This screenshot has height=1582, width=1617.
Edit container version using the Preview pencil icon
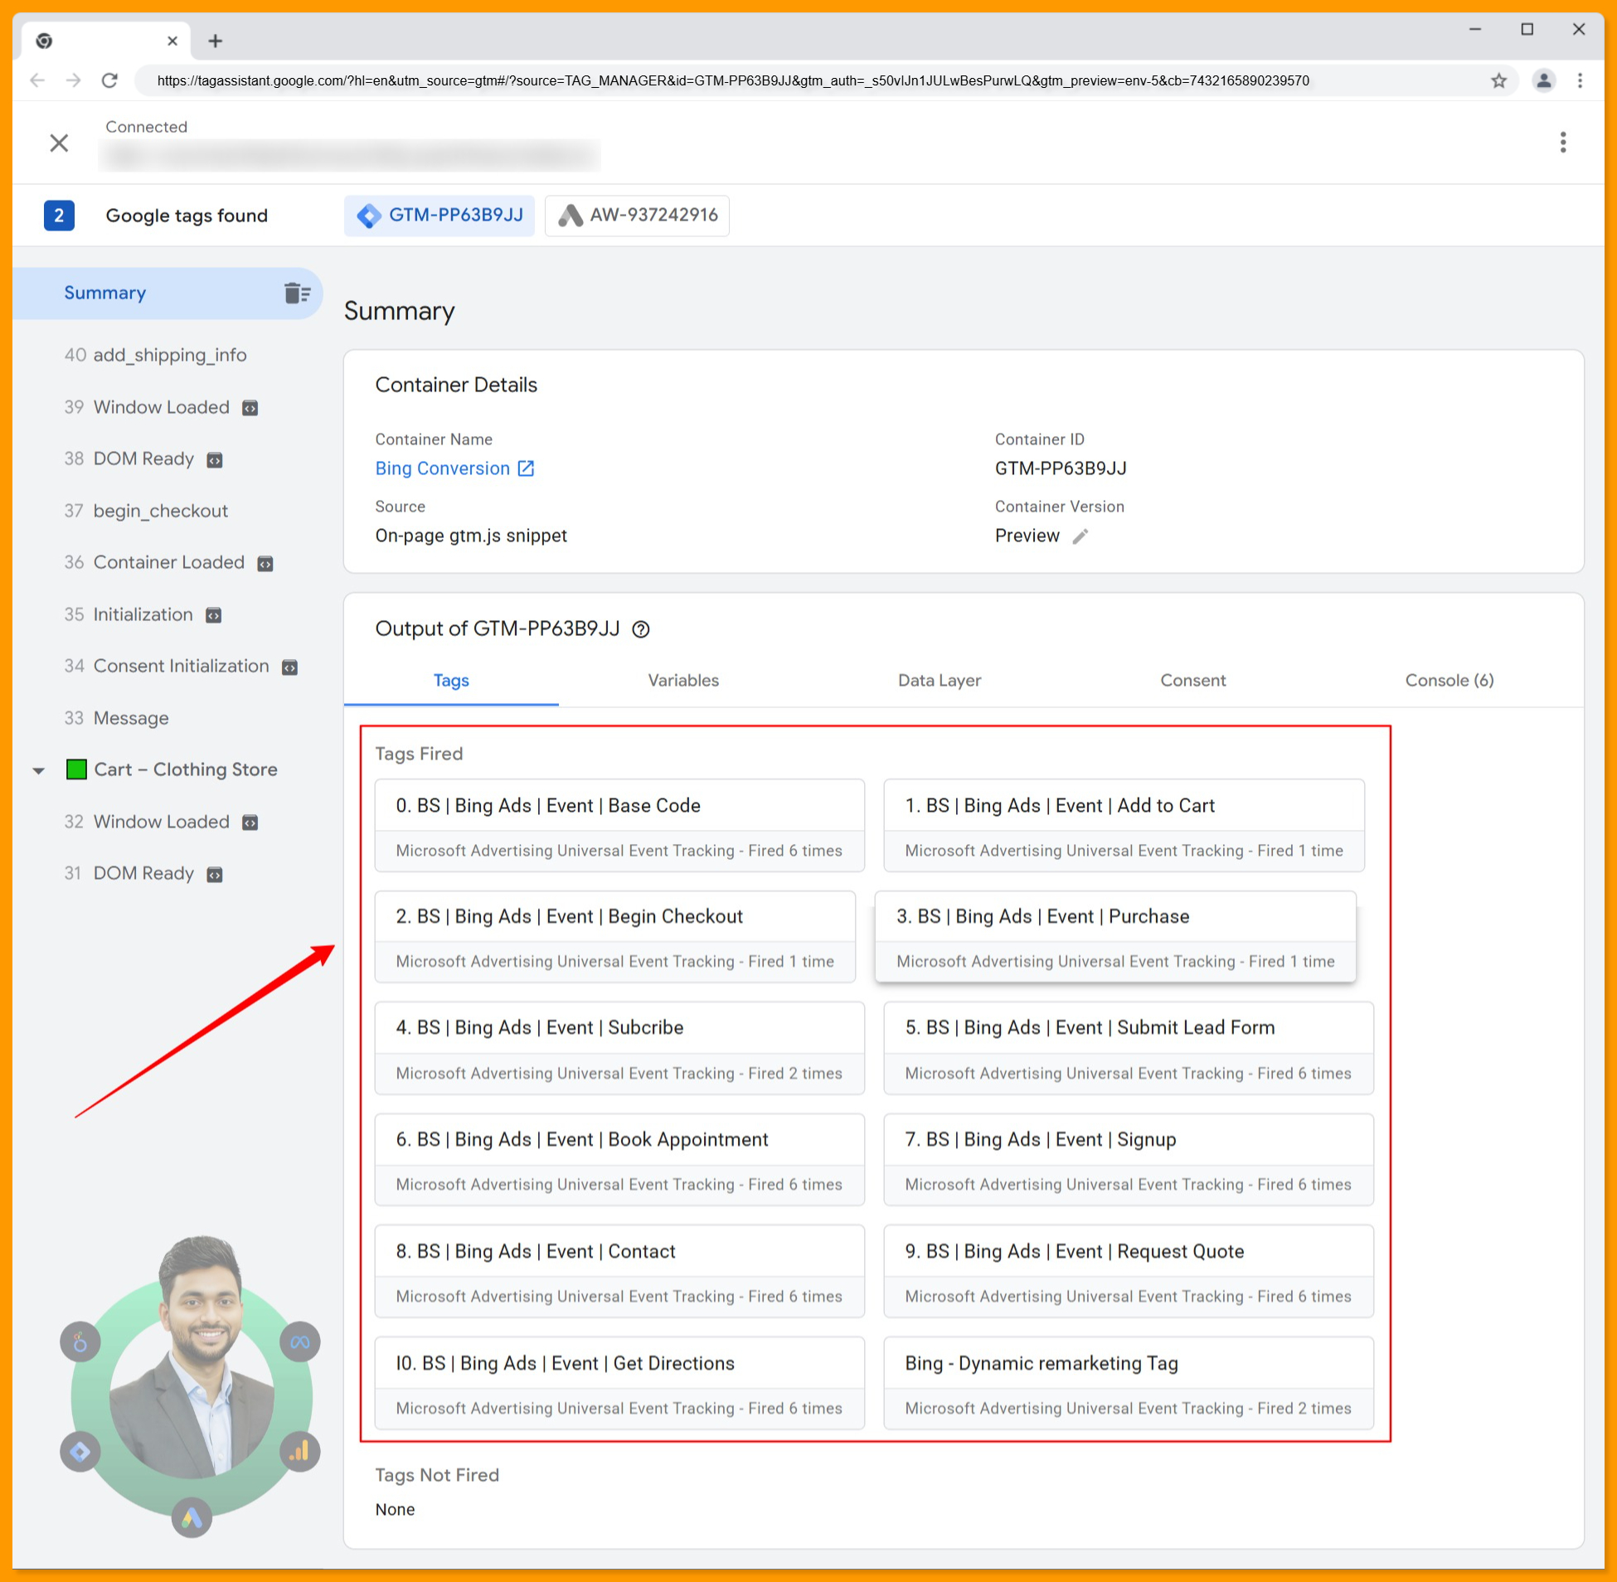point(1080,536)
